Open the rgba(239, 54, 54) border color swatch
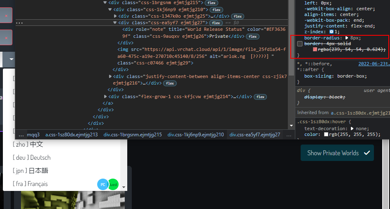Viewport: 390px width, 209px height. coord(315,49)
